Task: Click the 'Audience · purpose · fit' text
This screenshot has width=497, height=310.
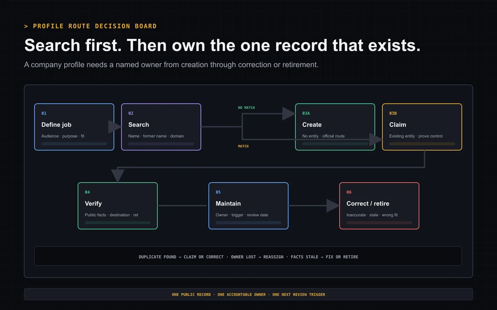Action: [x=63, y=136]
